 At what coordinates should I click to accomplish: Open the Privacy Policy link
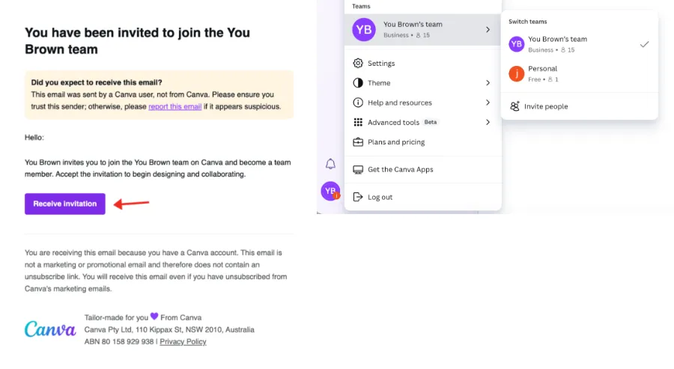pyautogui.click(x=183, y=341)
